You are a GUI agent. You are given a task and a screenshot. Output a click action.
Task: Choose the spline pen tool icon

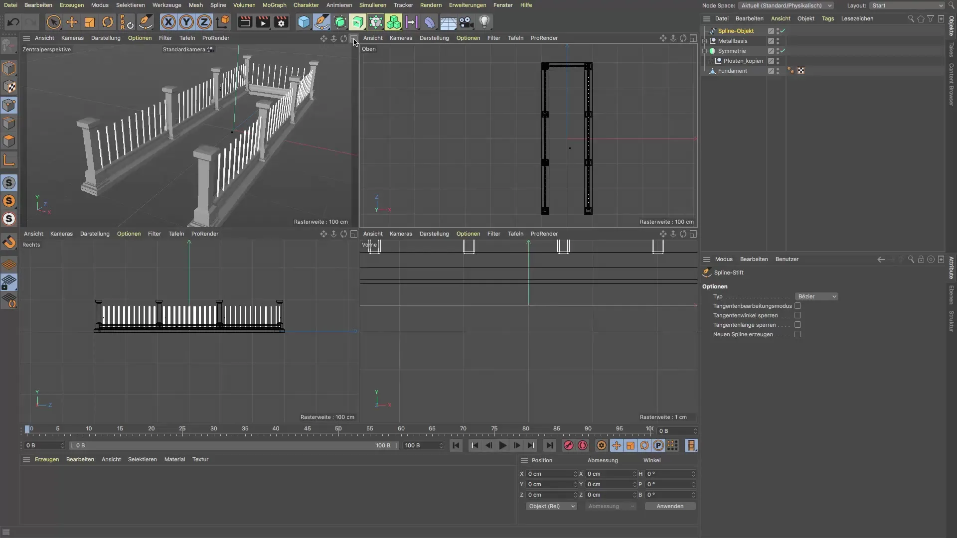(x=322, y=22)
